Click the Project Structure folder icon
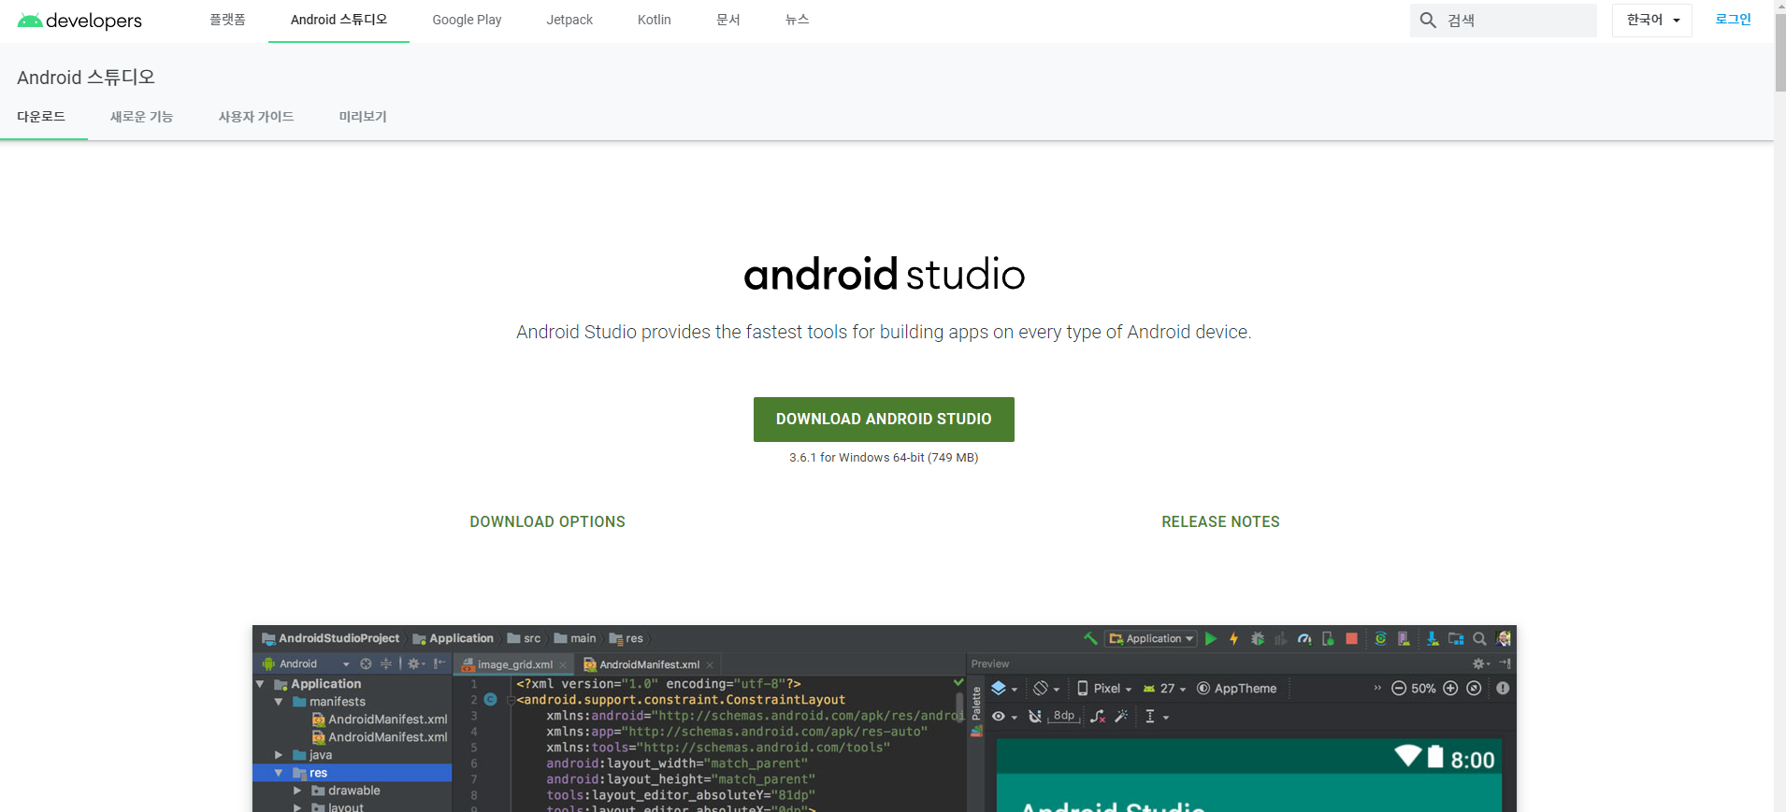The image size is (1786, 812). [1456, 638]
